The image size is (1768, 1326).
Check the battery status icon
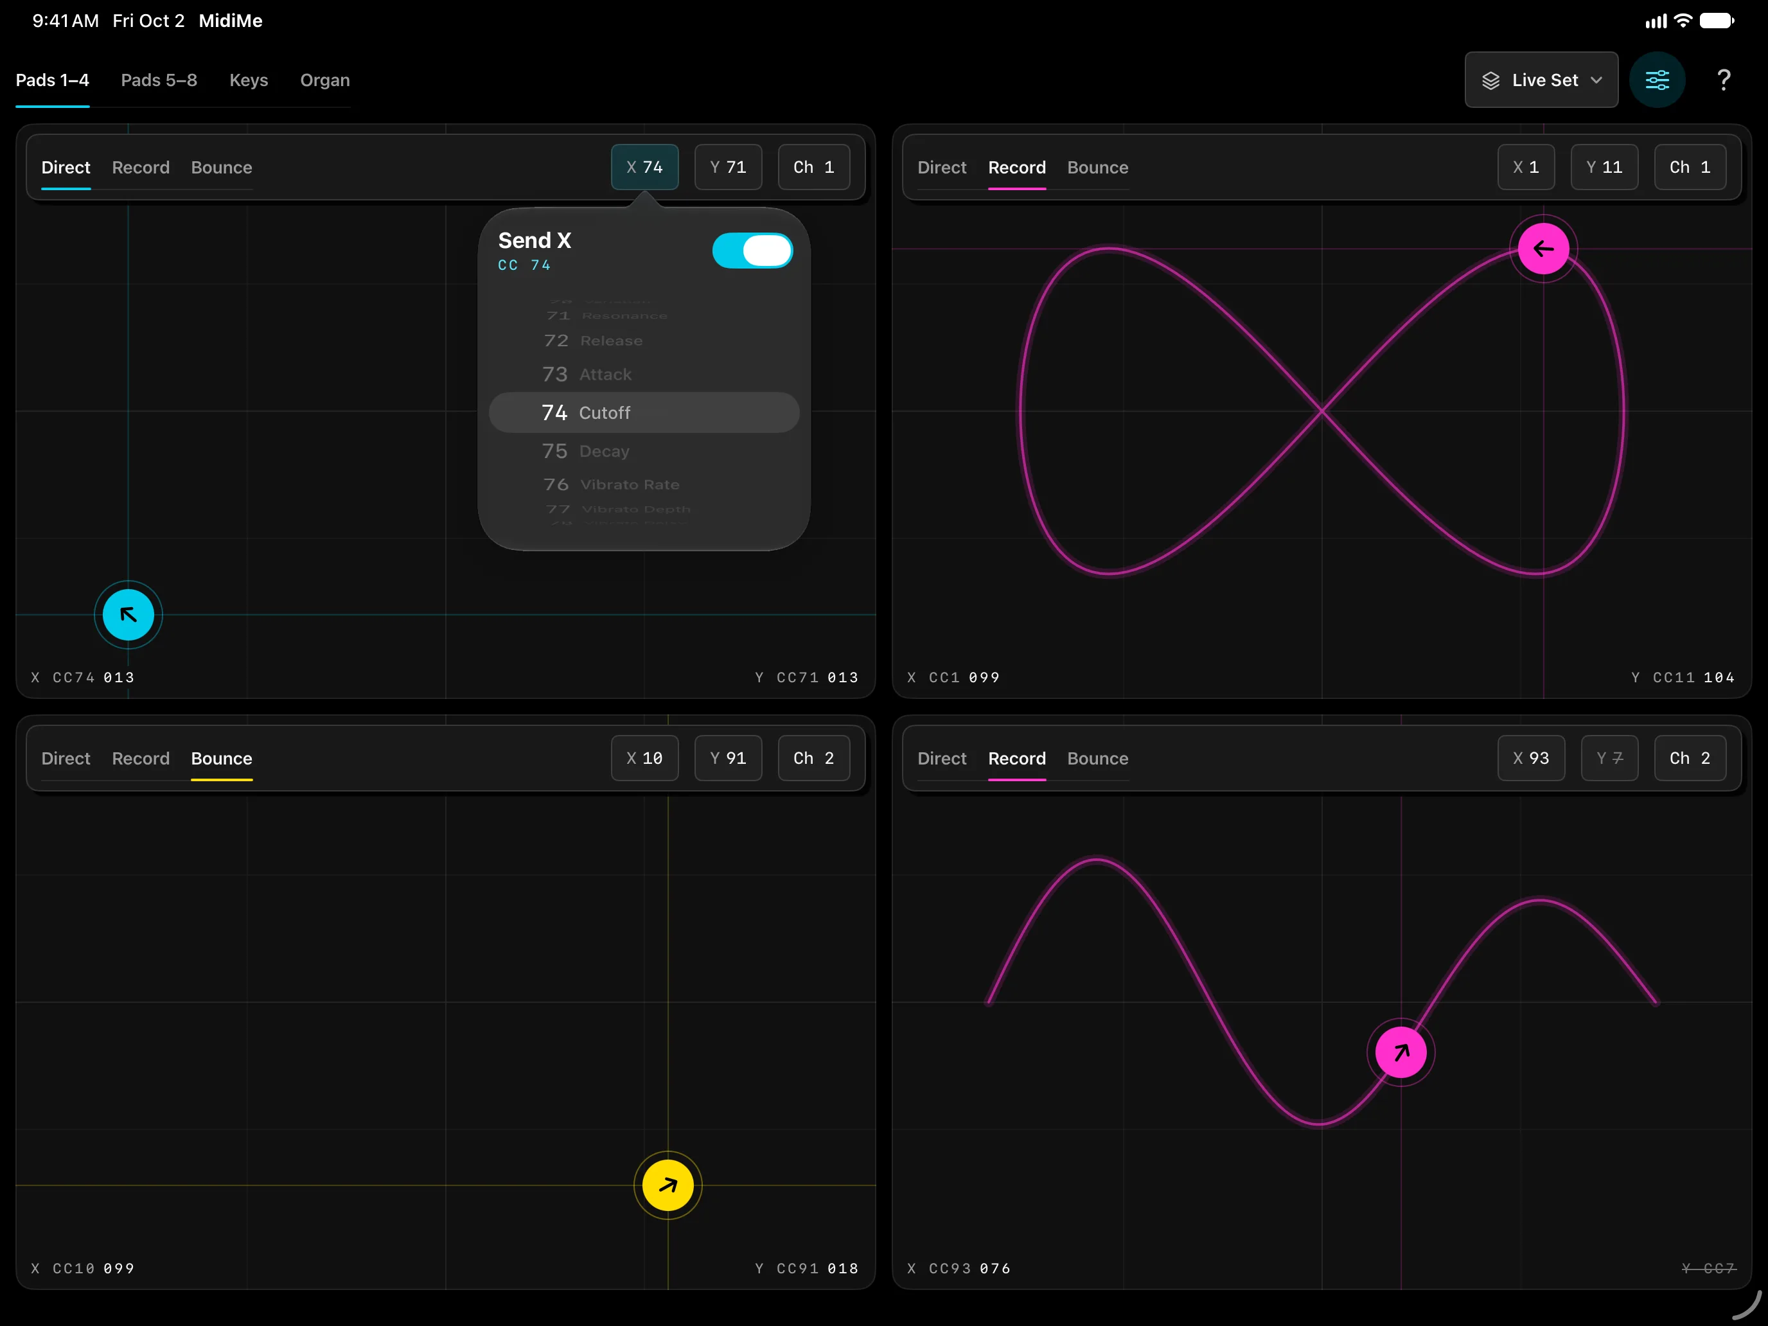[1717, 21]
